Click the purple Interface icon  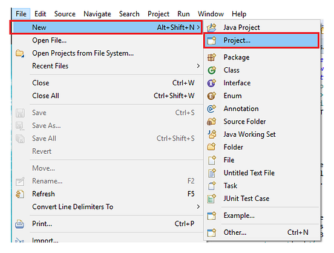[x=212, y=83]
